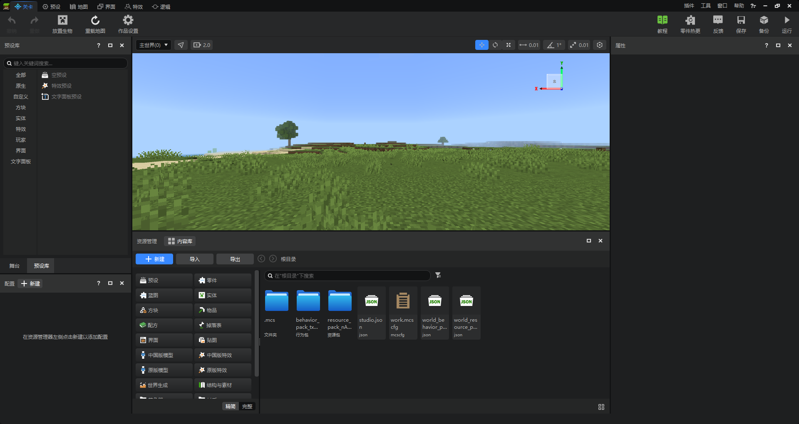Click the category list vertical scrollbar
The height and width of the screenshot is (424, 799).
click(257, 323)
